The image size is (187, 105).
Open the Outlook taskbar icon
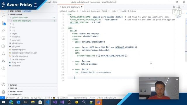click(x=18, y=102)
